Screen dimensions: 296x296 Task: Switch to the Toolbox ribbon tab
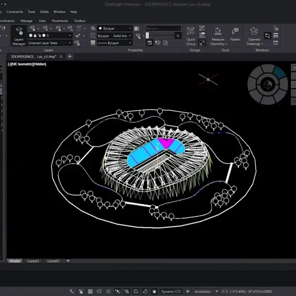80,21
